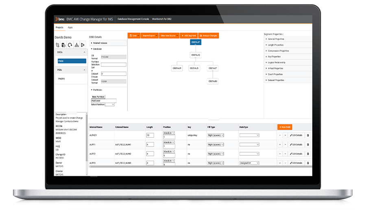Delete the AJFF2 field using trash icon
Image resolution: width=366 pixels, height=210 pixels.
coord(307,154)
